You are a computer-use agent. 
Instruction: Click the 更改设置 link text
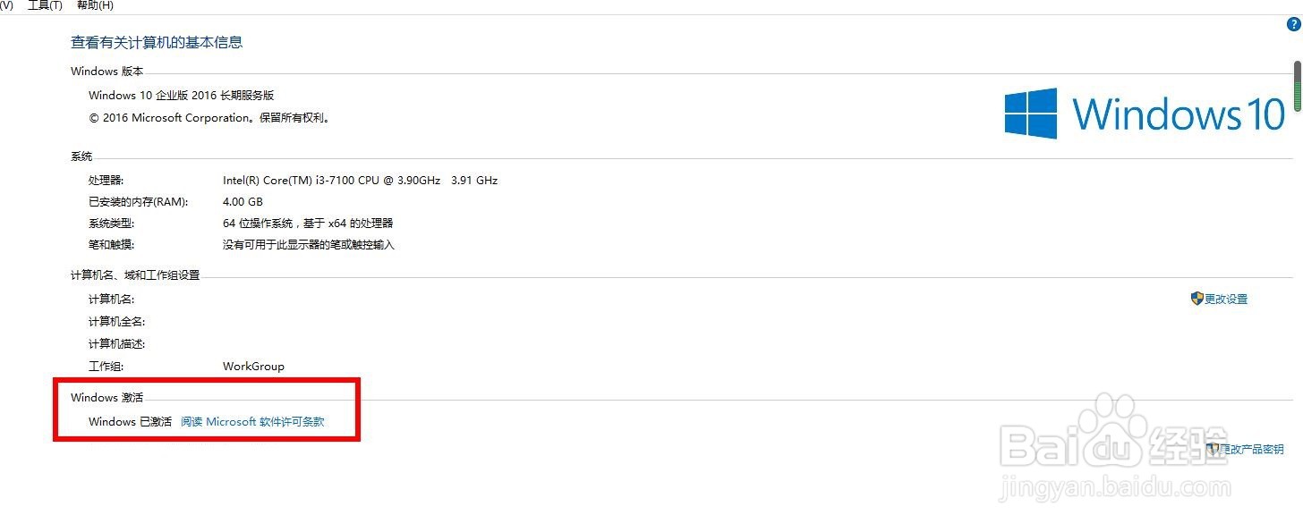pyautogui.click(x=1226, y=300)
